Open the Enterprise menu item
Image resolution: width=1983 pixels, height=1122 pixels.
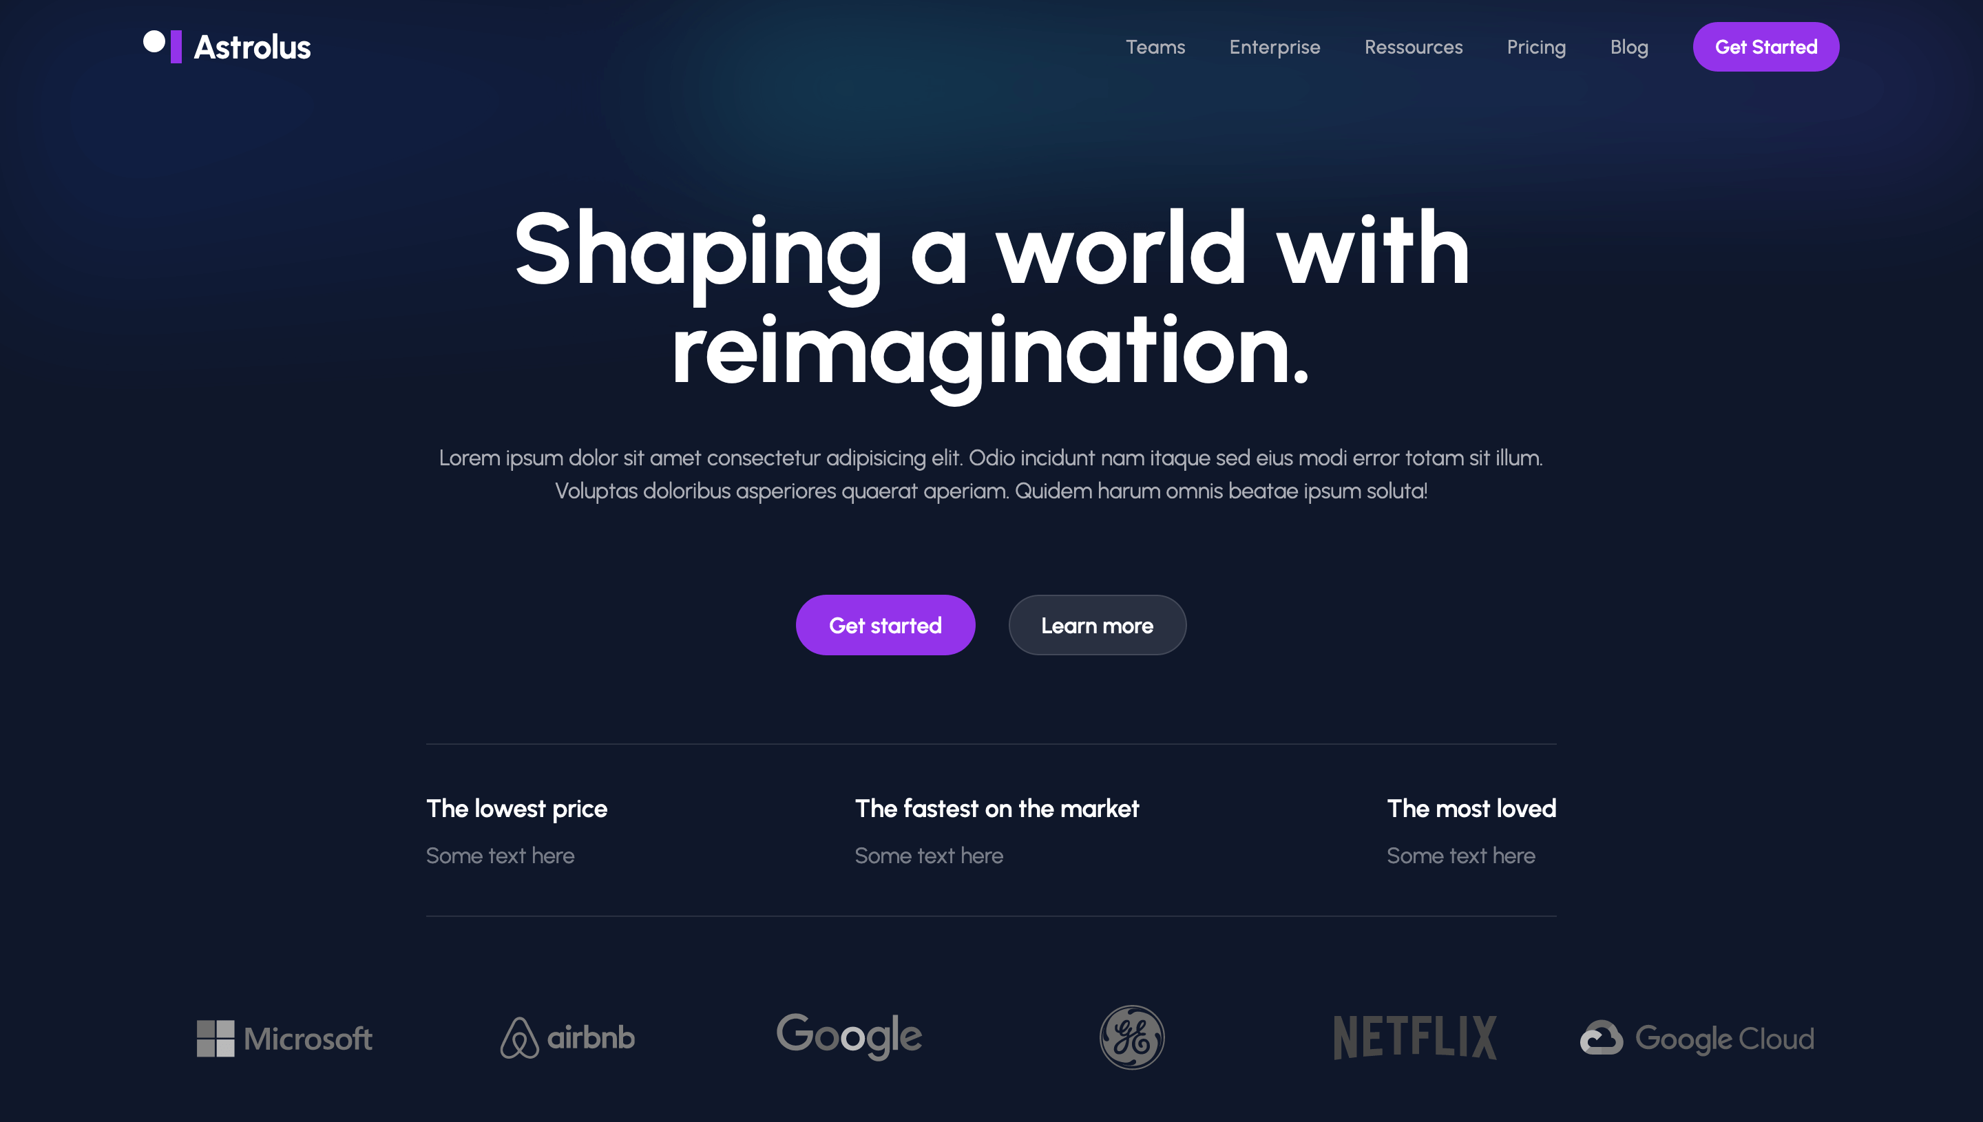point(1274,46)
